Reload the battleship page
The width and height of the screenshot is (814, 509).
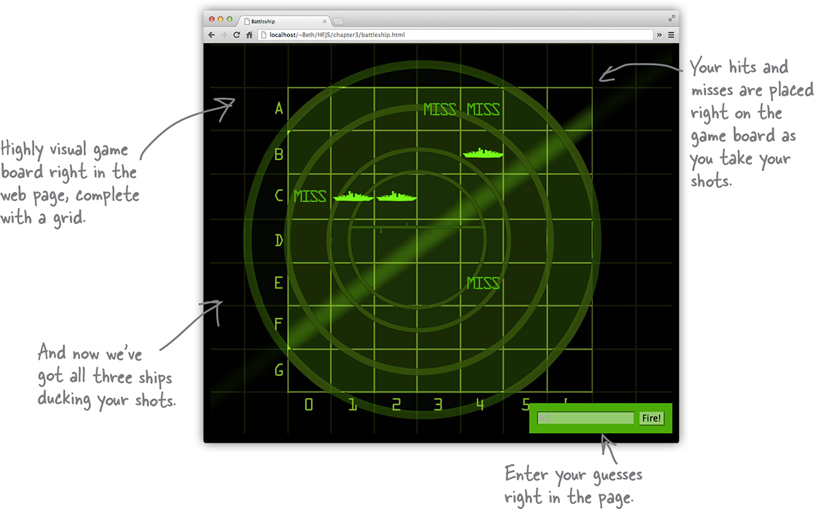point(236,35)
